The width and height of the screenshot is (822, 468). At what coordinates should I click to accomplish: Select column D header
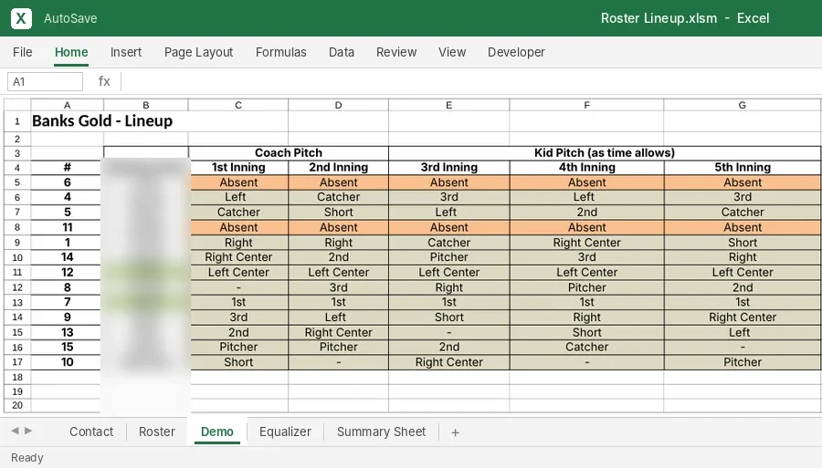click(x=338, y=105)
